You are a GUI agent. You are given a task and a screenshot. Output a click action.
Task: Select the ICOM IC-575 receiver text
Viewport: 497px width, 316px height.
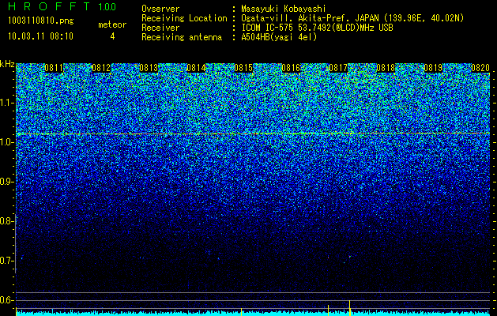coord(317,28)
